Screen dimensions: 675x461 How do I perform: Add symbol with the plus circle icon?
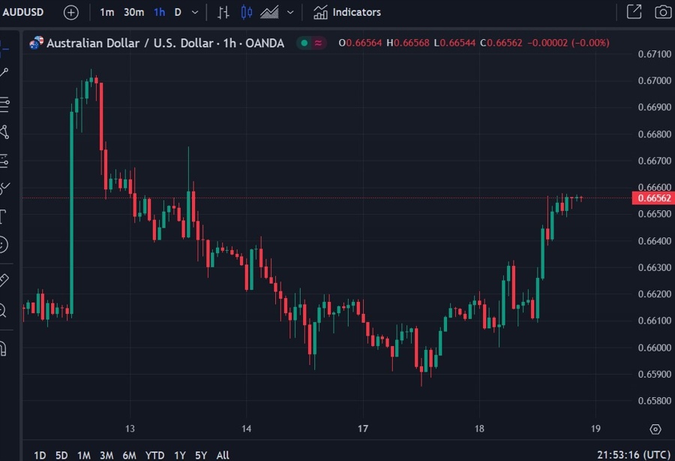tap(71, 13)
